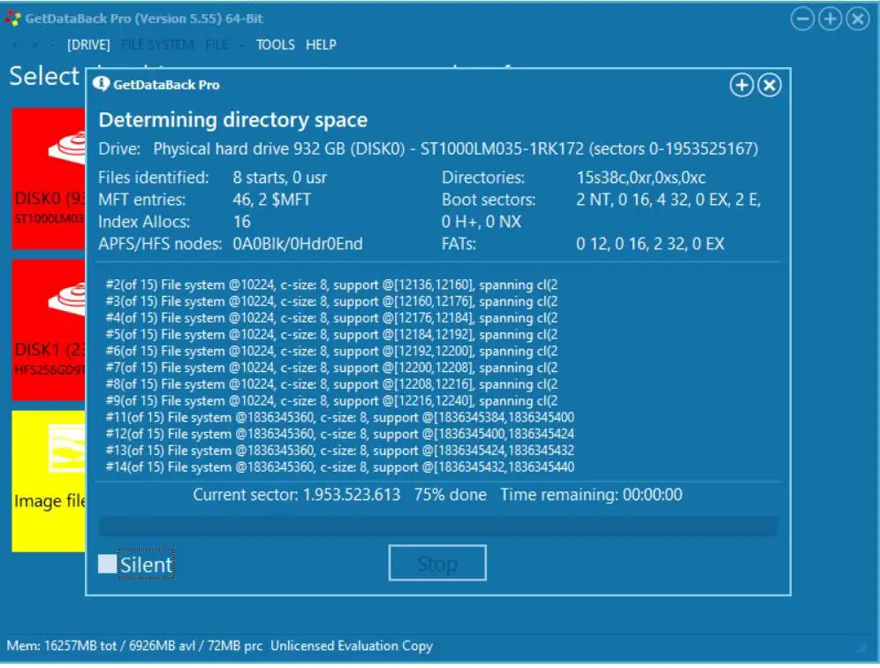Open the FILE menu item
This screenshot has height=668, width=880.
(216, 45)
